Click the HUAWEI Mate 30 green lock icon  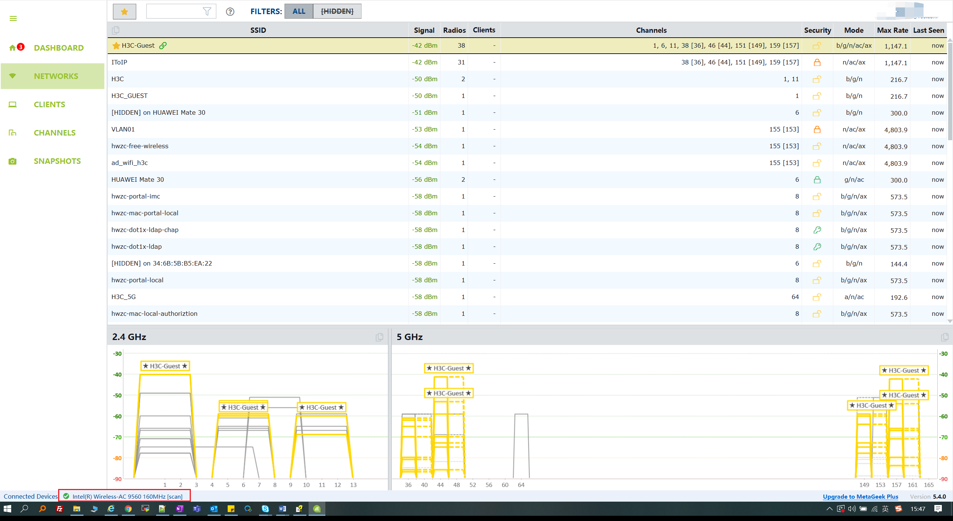click(x=817, y=180)
